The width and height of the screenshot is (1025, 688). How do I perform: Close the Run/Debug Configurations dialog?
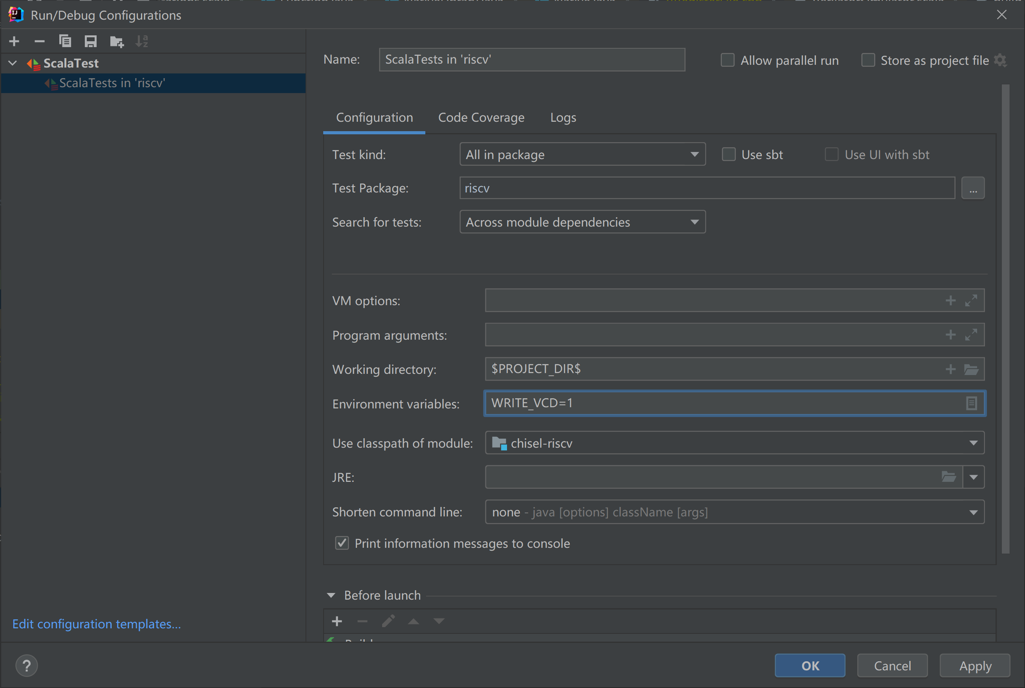click(1002, 15)
